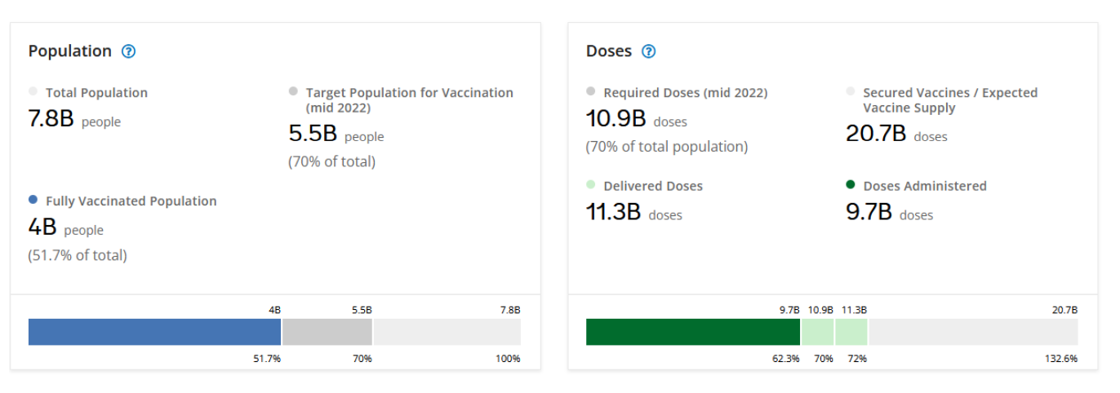
Task: Click the Population panel heading
Action: point(69,51)
